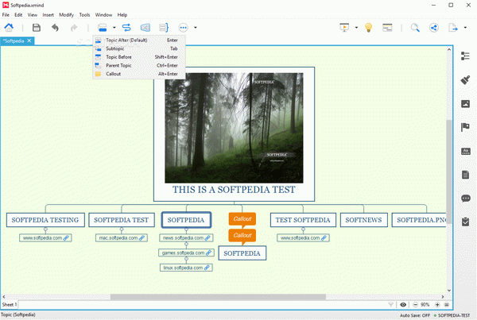Open the Tools menu

pos(84,14)
